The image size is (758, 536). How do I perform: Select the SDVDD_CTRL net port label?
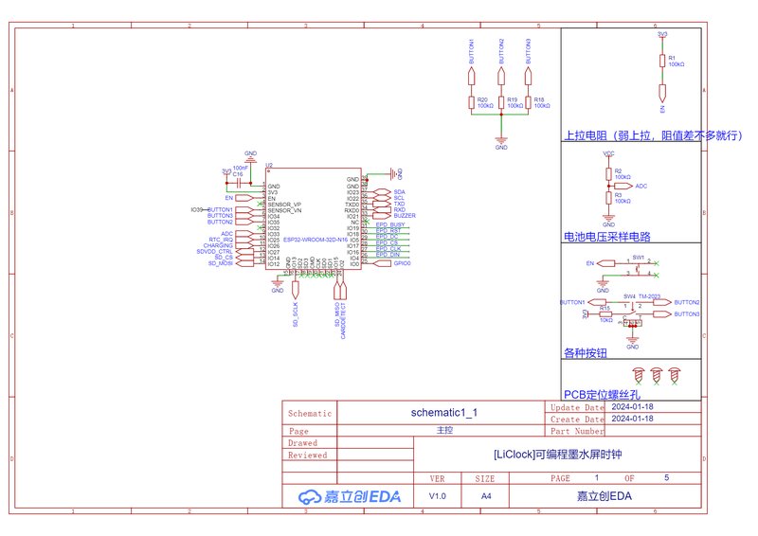[x=215, y=251]
